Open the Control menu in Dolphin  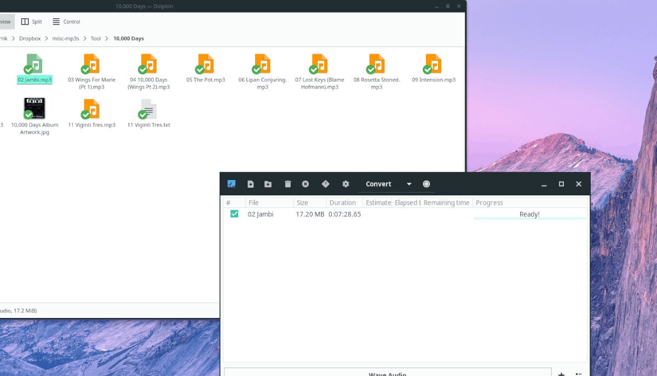click(x=66, y=22)
